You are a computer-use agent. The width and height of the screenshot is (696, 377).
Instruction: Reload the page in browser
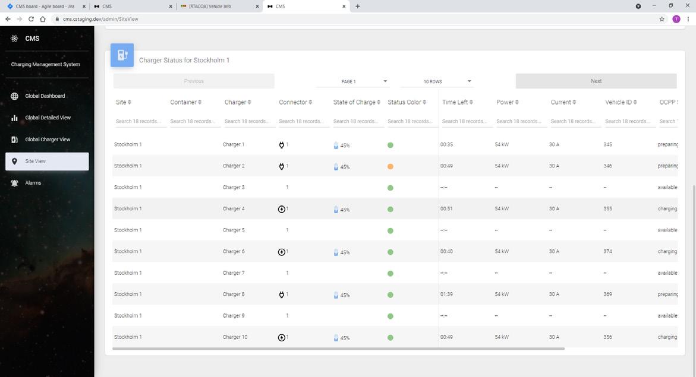(31, 19)
